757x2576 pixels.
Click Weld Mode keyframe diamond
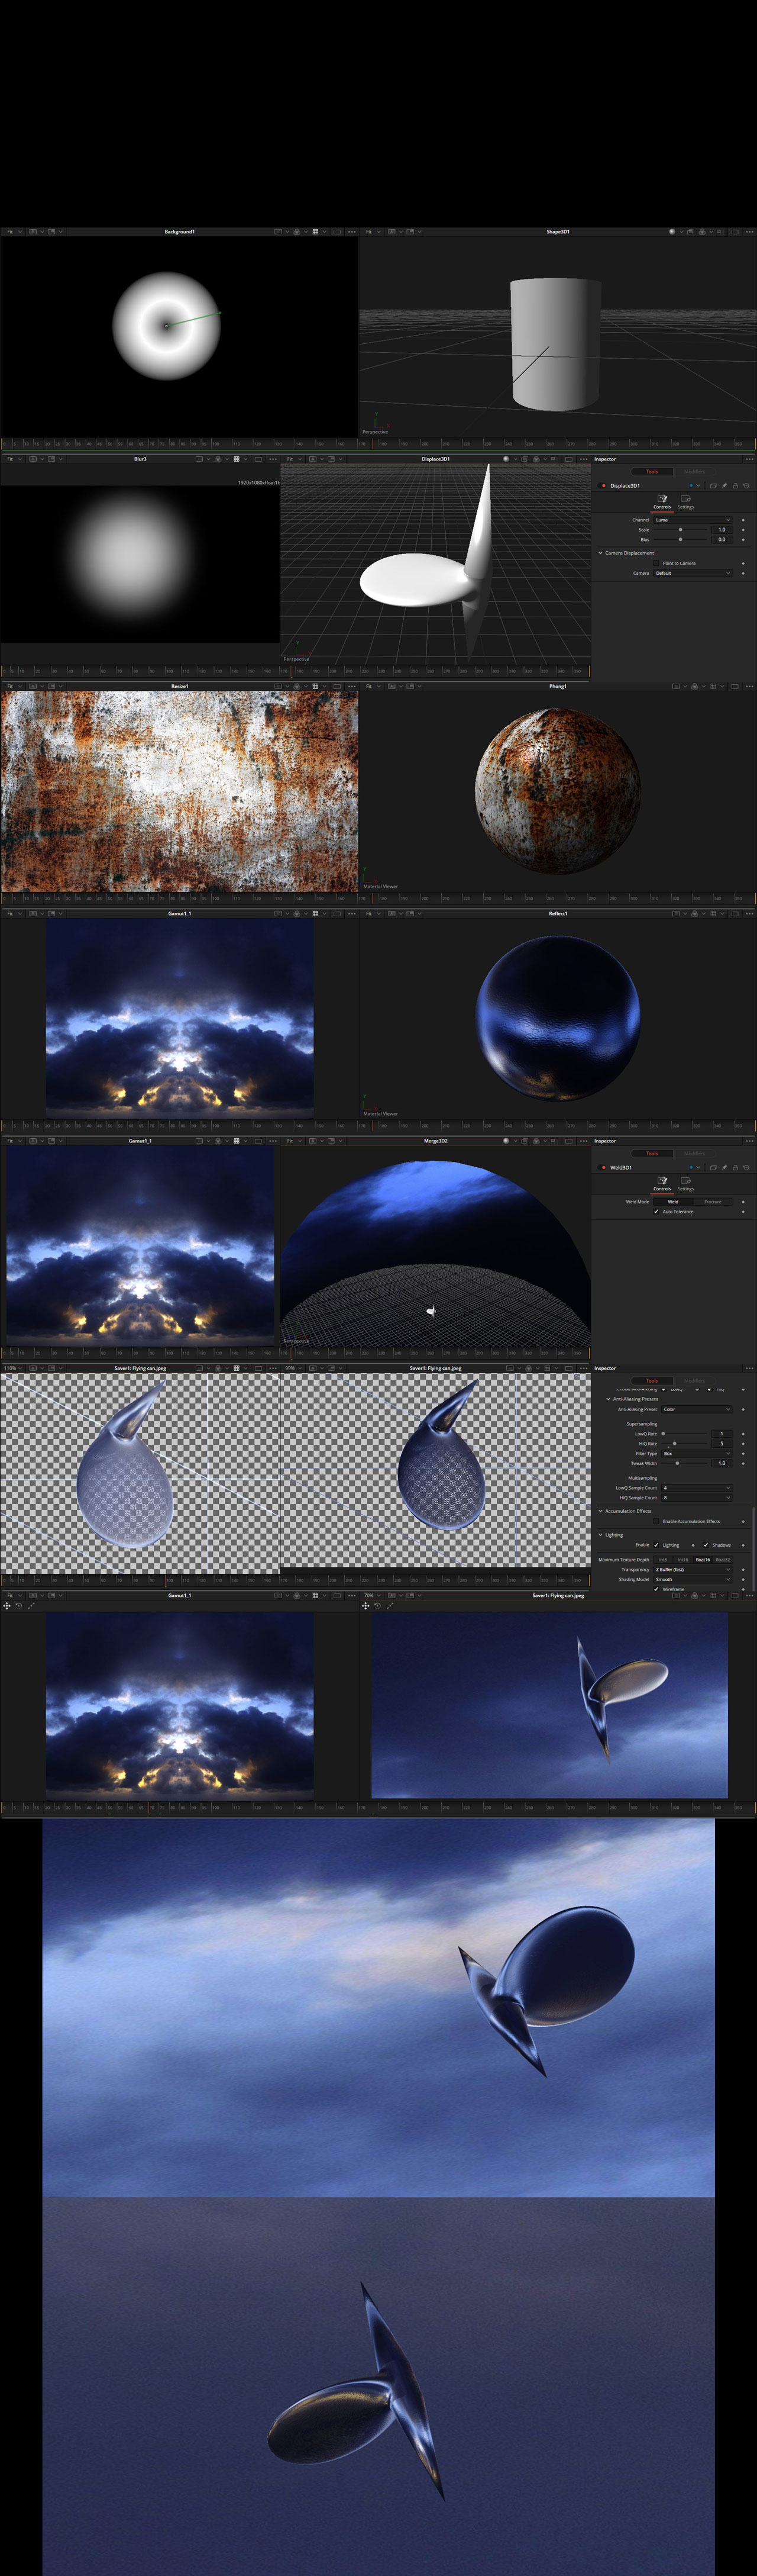[743, 1202]
